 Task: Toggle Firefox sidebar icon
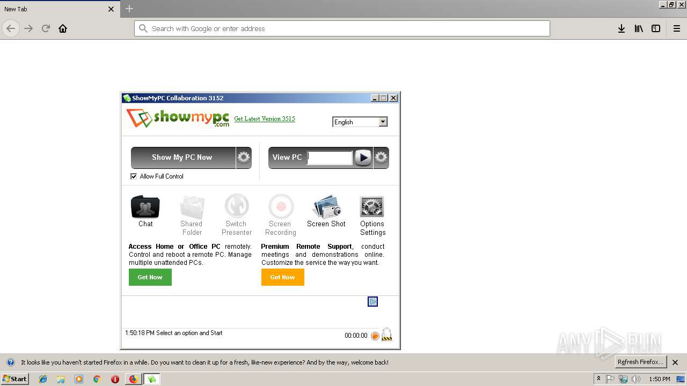[x=656, y=28]
